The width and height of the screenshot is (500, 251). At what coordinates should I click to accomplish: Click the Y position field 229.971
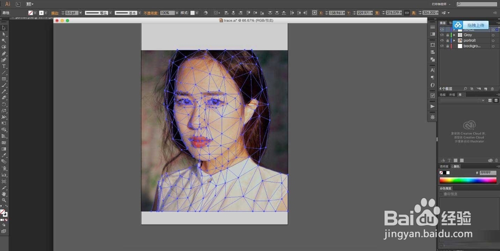(365, 13)
